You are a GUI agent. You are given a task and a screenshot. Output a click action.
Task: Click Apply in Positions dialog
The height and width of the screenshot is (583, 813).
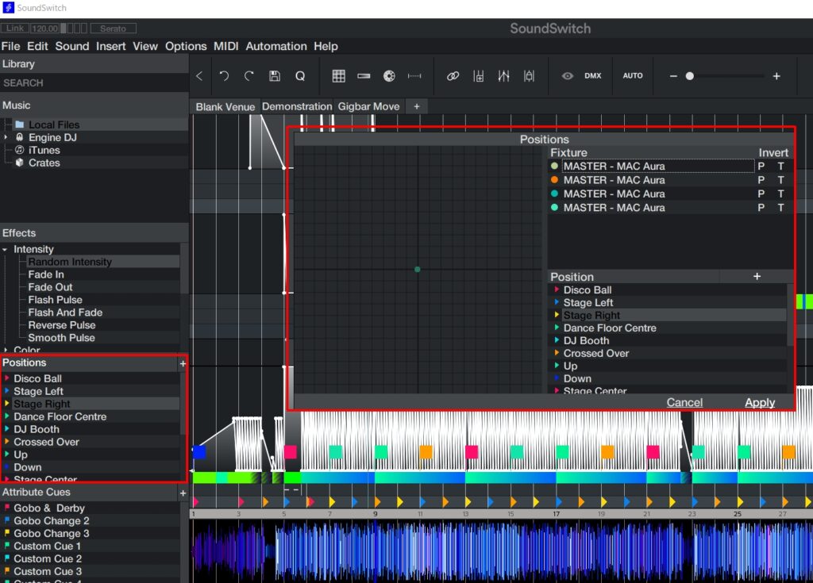tap(760, 402)
